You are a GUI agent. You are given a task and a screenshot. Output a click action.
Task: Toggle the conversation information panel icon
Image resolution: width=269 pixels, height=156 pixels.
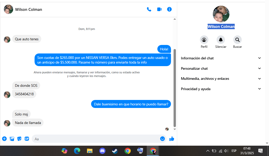169,9
